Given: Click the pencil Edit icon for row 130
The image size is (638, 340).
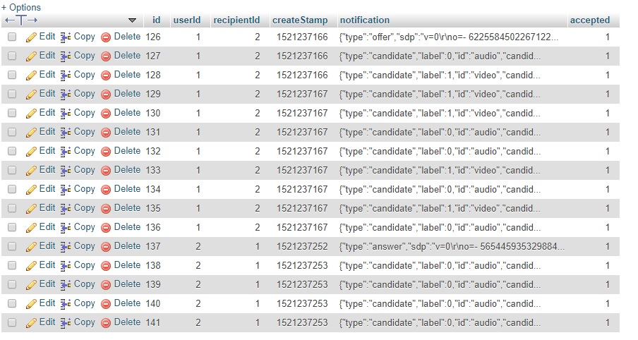Looking at the screenshot, I should (x=31, y=114).
